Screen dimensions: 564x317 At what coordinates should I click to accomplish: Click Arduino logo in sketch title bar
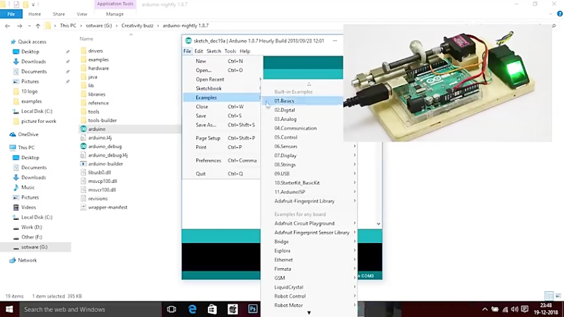tap(188, 41)
